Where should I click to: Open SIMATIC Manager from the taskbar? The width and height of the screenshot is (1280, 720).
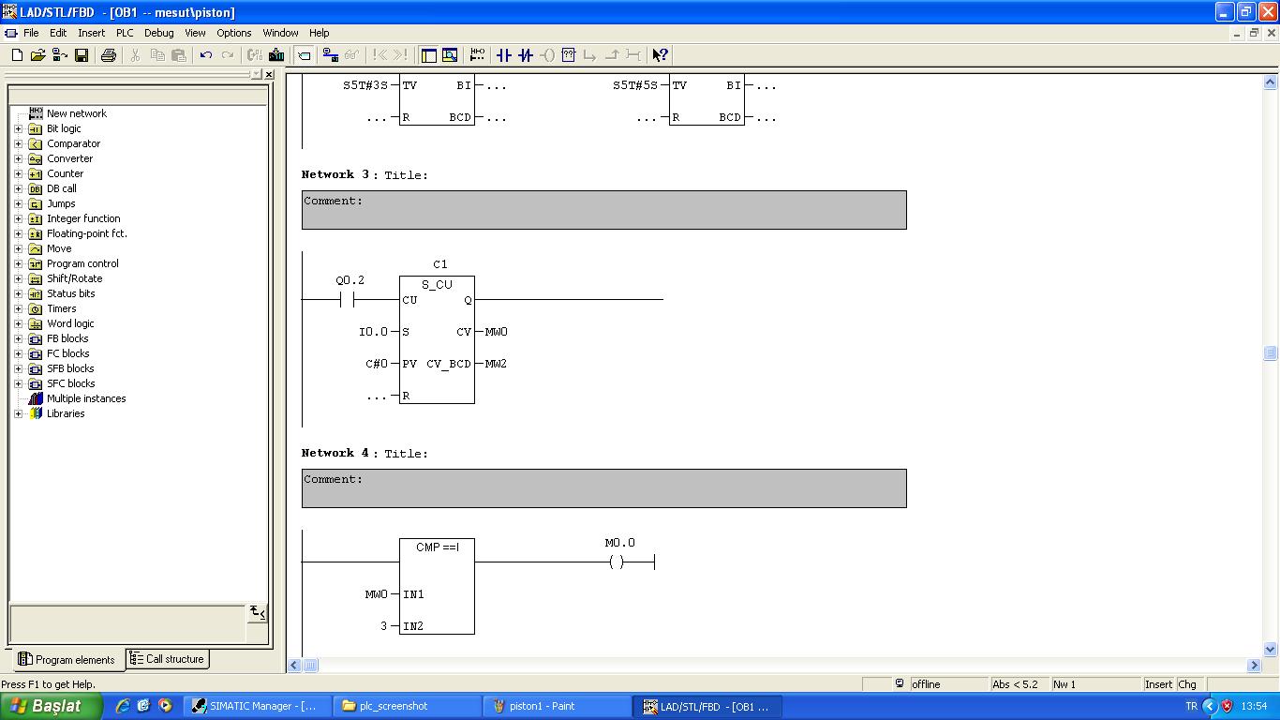(x=257, y=706)
